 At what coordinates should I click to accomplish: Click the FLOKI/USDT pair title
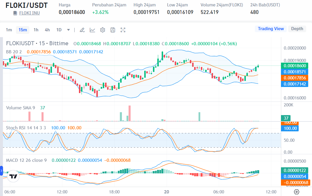point(27,6)
